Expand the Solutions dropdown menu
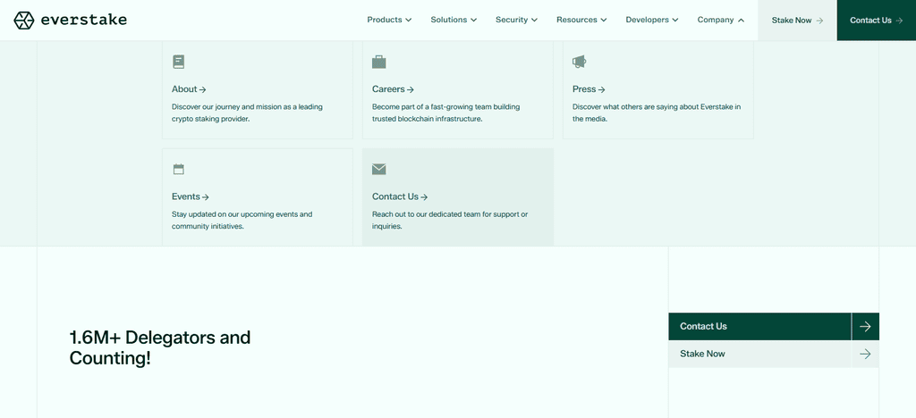 [454, 20]
